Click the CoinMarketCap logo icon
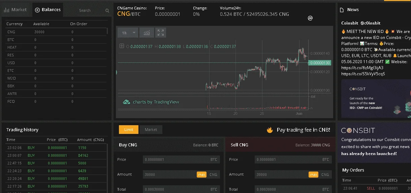 (310, 18)
